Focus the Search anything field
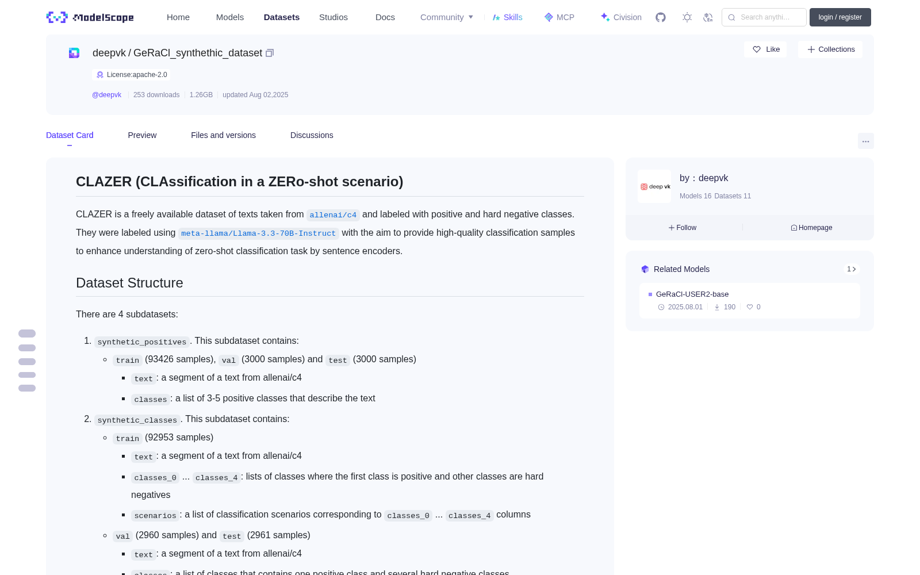Viewport: 920px width, 575px height. point(764,17)
